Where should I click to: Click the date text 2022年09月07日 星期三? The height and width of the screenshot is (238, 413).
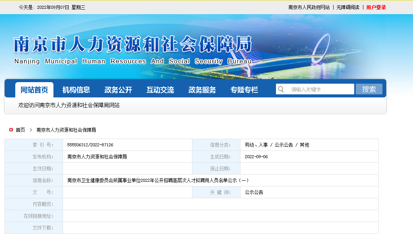click(61, 7)
